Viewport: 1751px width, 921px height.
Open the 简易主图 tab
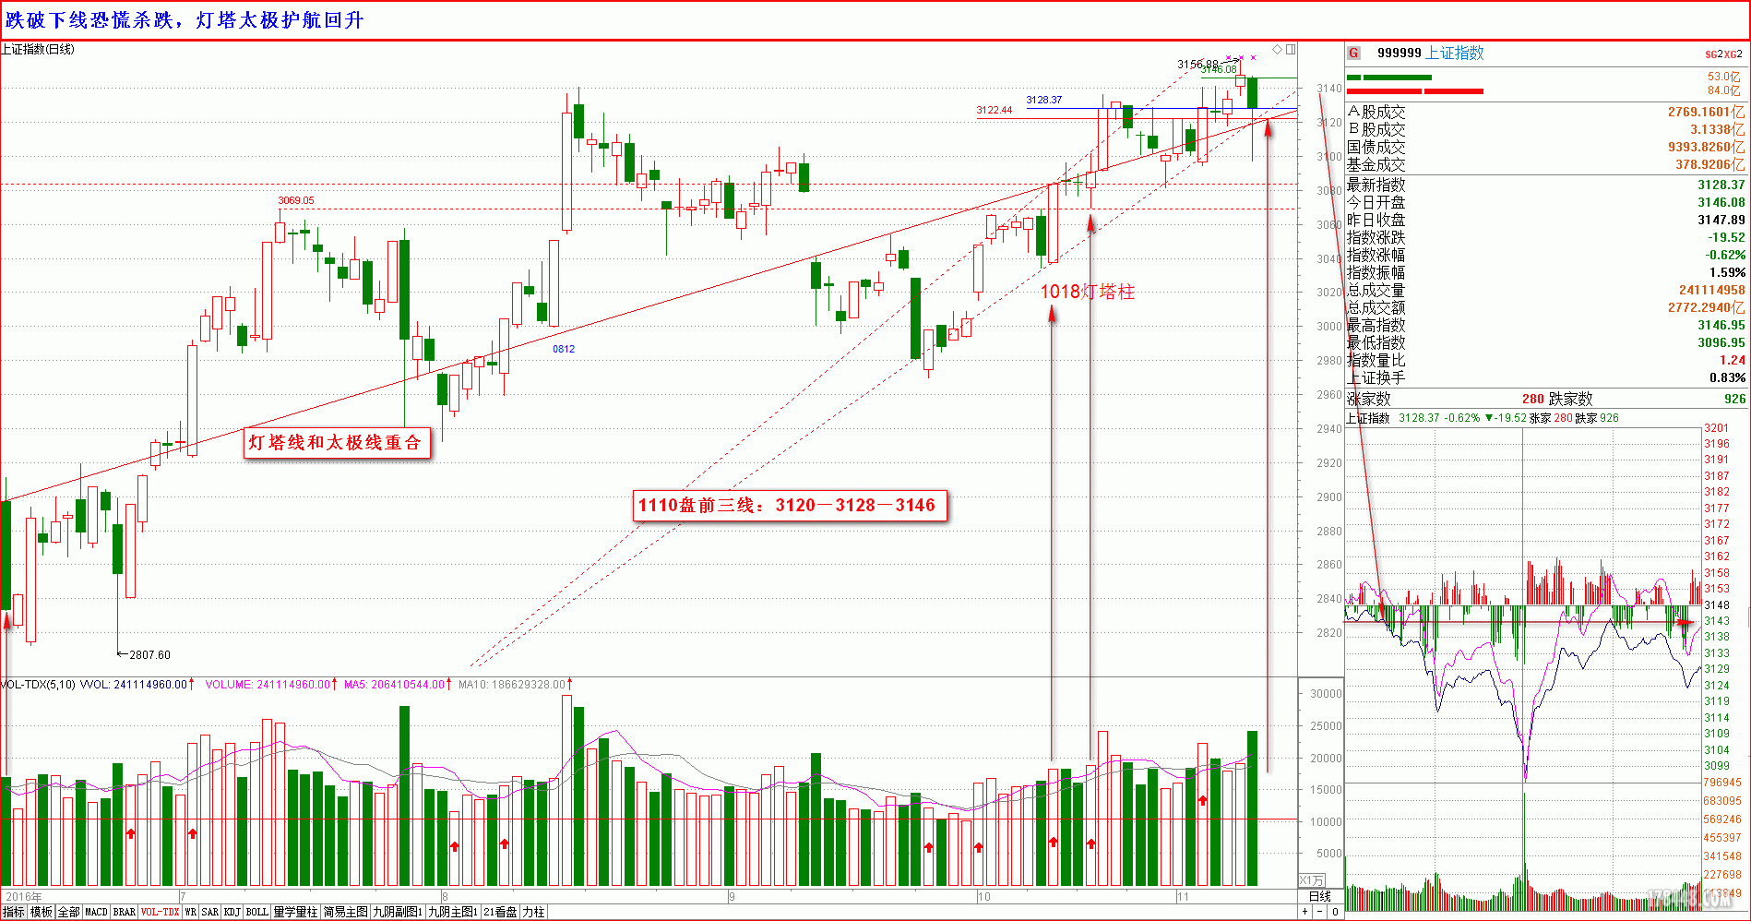click(345, 912)
